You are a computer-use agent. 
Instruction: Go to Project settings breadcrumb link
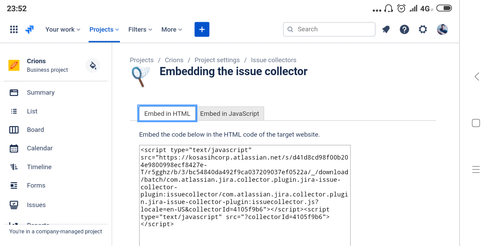[x=217, y=60]
